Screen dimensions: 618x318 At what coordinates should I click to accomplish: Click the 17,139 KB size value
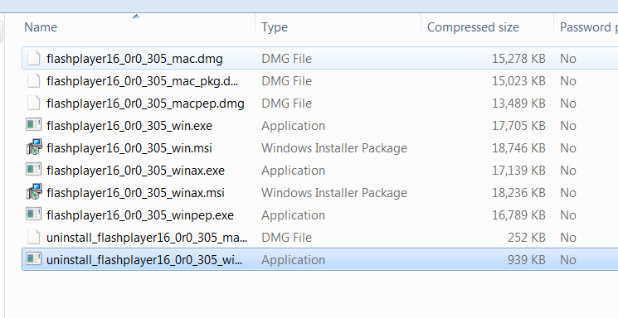(x=518, y=171)
